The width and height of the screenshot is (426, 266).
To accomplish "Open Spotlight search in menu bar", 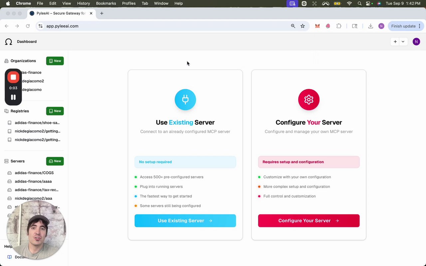I will 359,3.
